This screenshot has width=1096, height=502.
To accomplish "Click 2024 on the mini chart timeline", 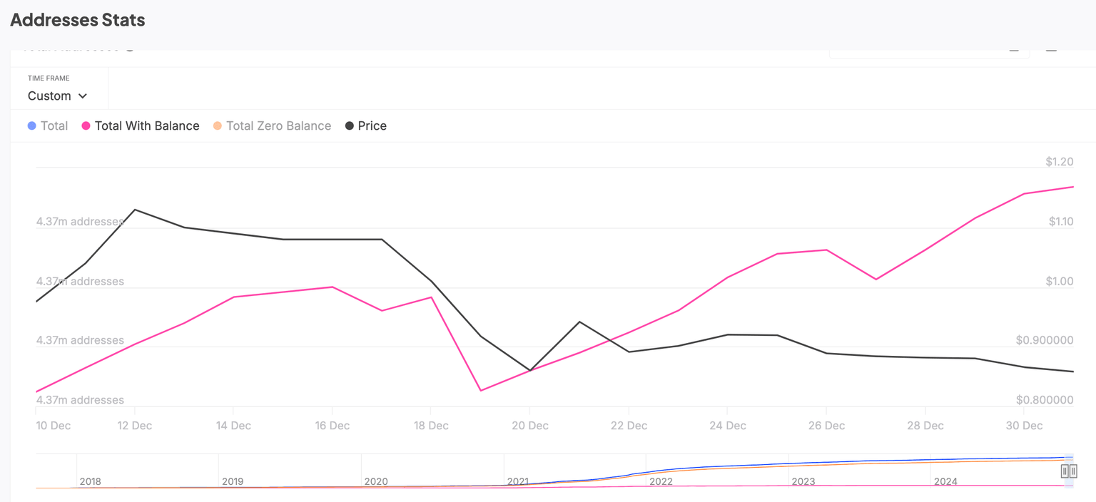I will (x=945, y=481).
